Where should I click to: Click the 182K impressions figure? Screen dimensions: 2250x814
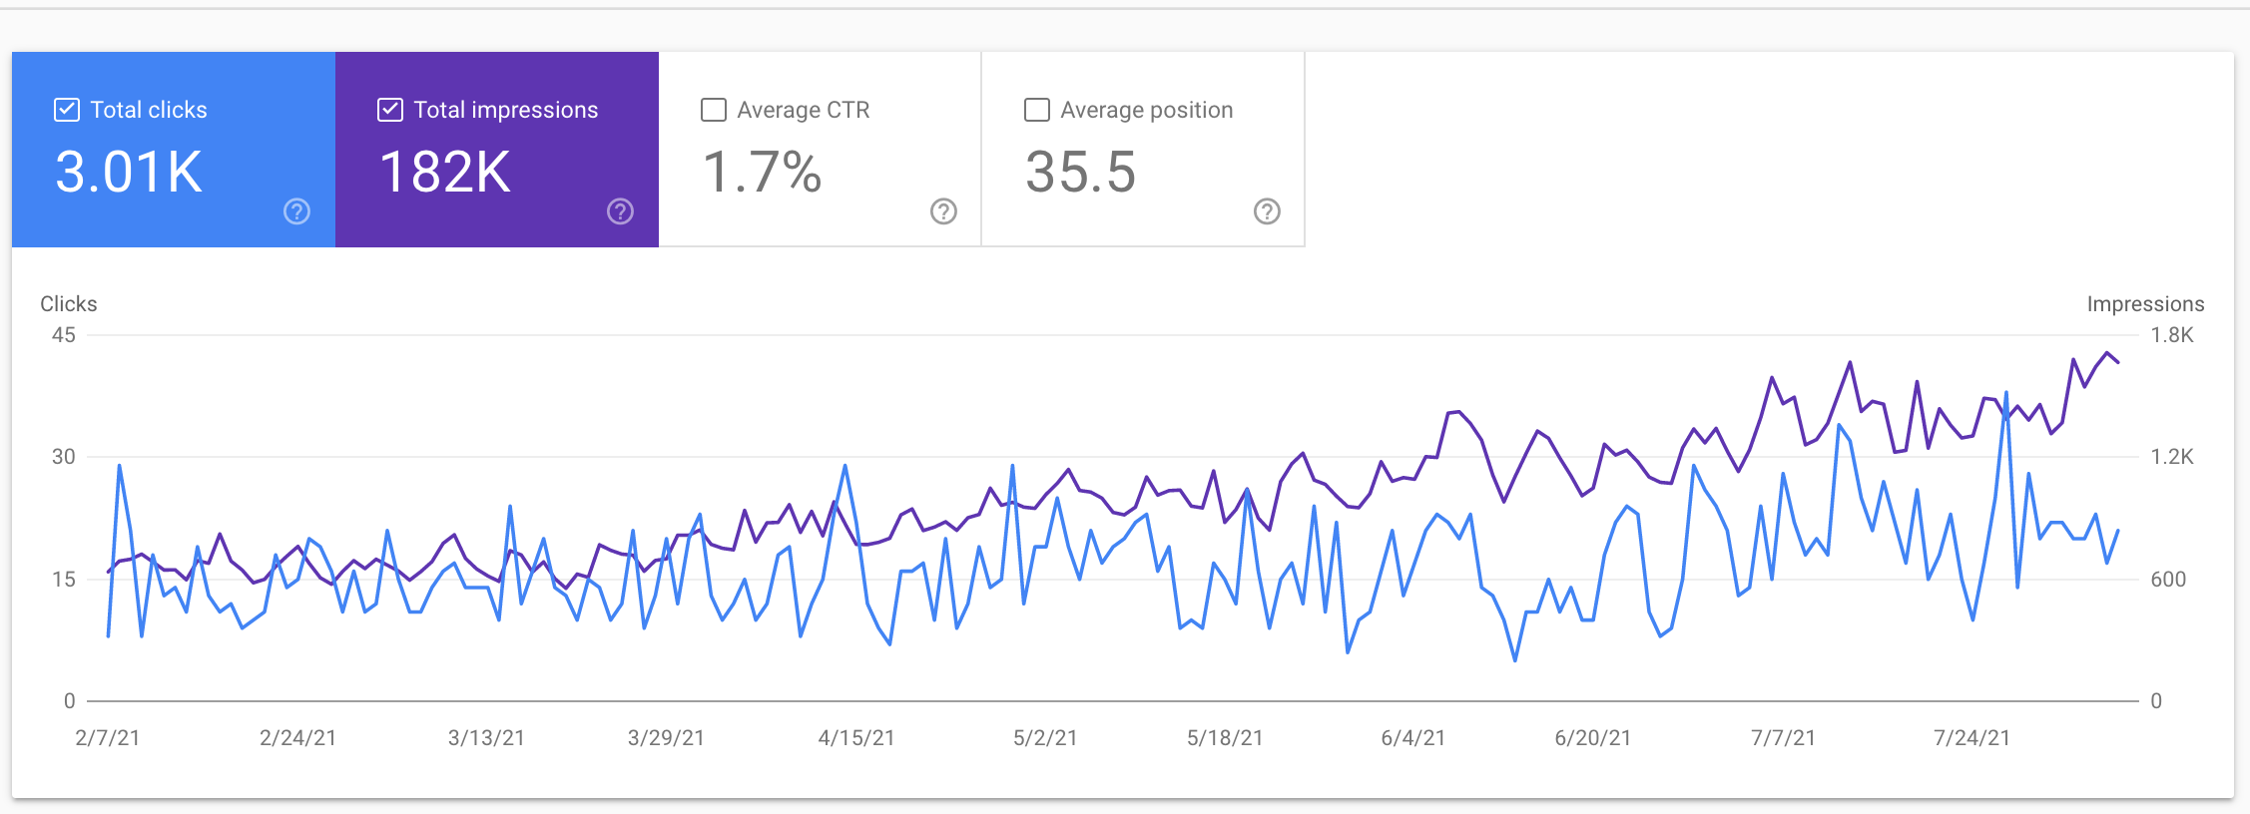(x=445, y=172)
